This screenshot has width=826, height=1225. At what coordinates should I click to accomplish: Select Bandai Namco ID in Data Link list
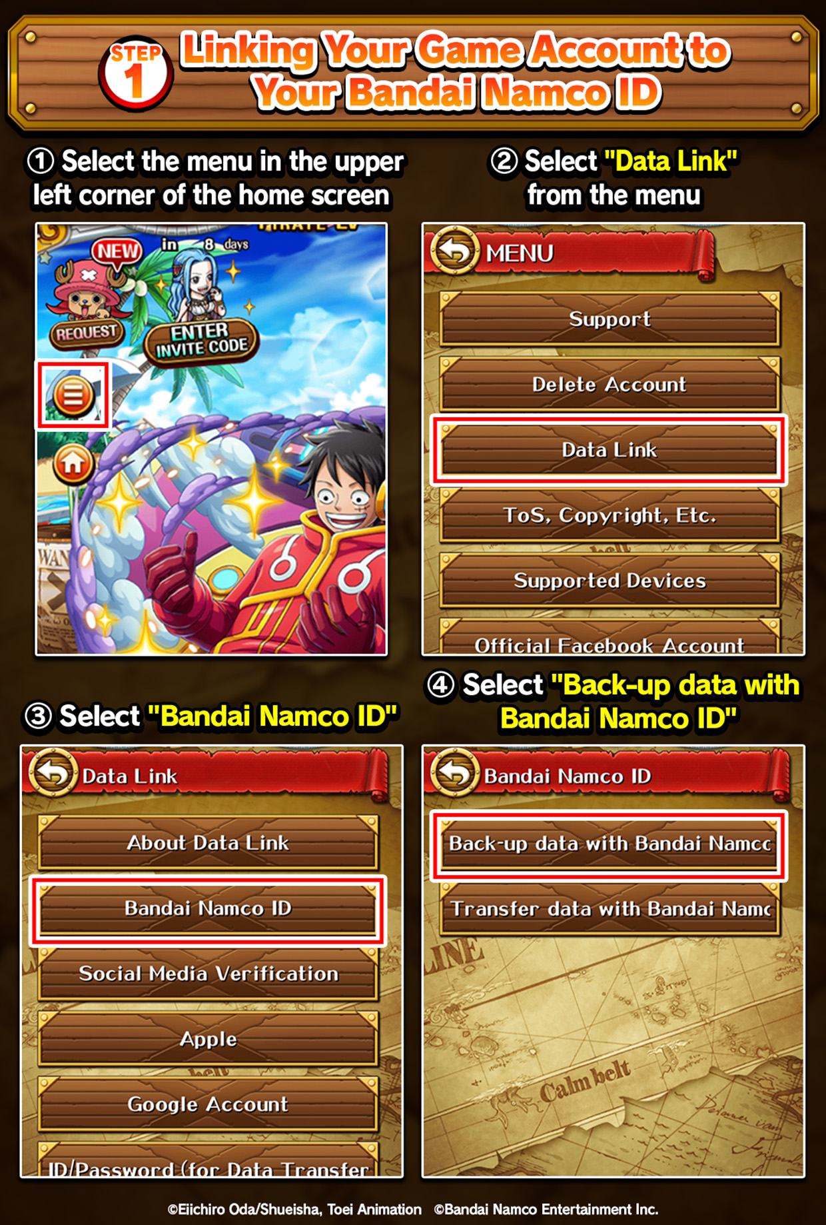(208, 908)
